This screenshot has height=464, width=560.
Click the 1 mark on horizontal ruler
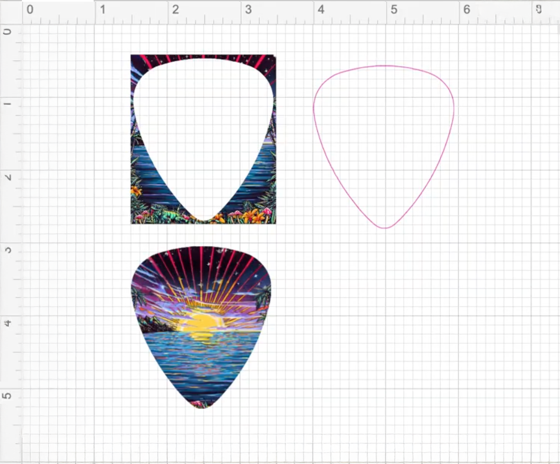[x=102, y=10]
